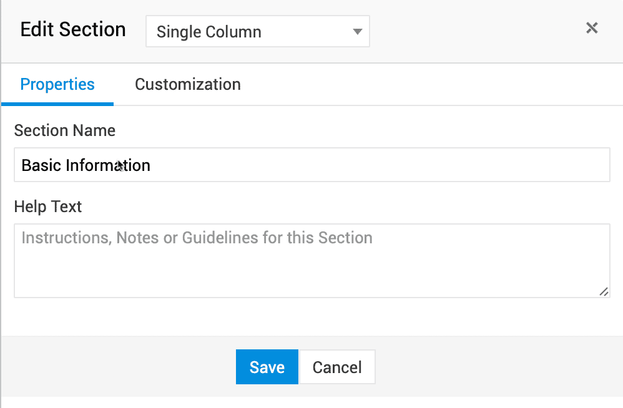Click the Help Text label
Screen dimensions: 623x408
click(48, 206)
